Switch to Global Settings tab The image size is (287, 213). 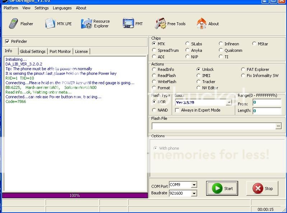(33, 51)
